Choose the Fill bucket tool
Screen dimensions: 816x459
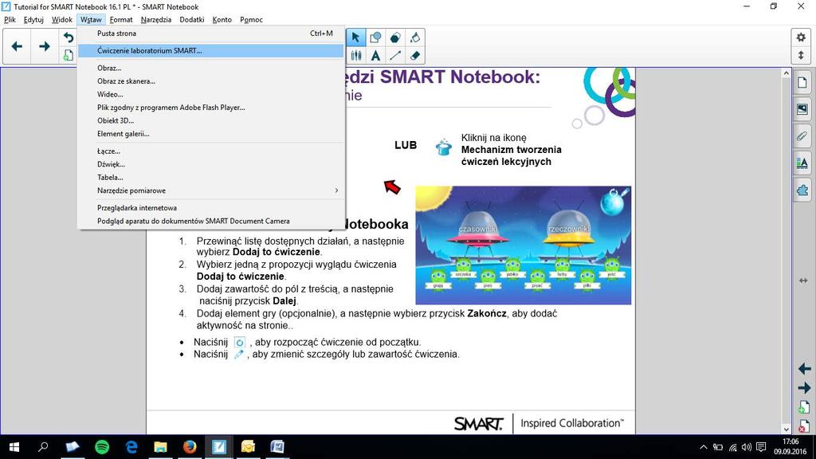[414, 37]
